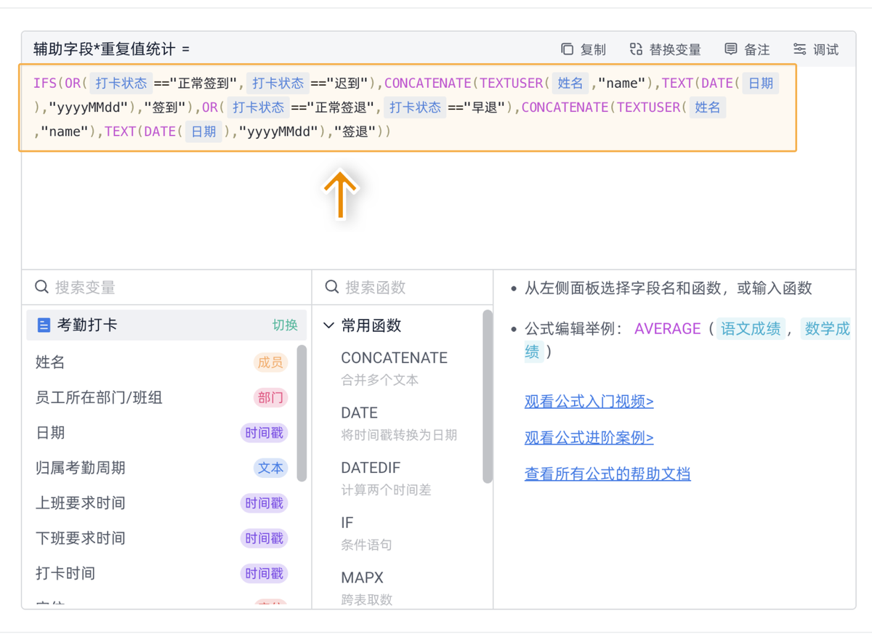Select the 员工所在部门/班组 field
The height and width of the screenshot is (637, 872).
tap(99, 397)
